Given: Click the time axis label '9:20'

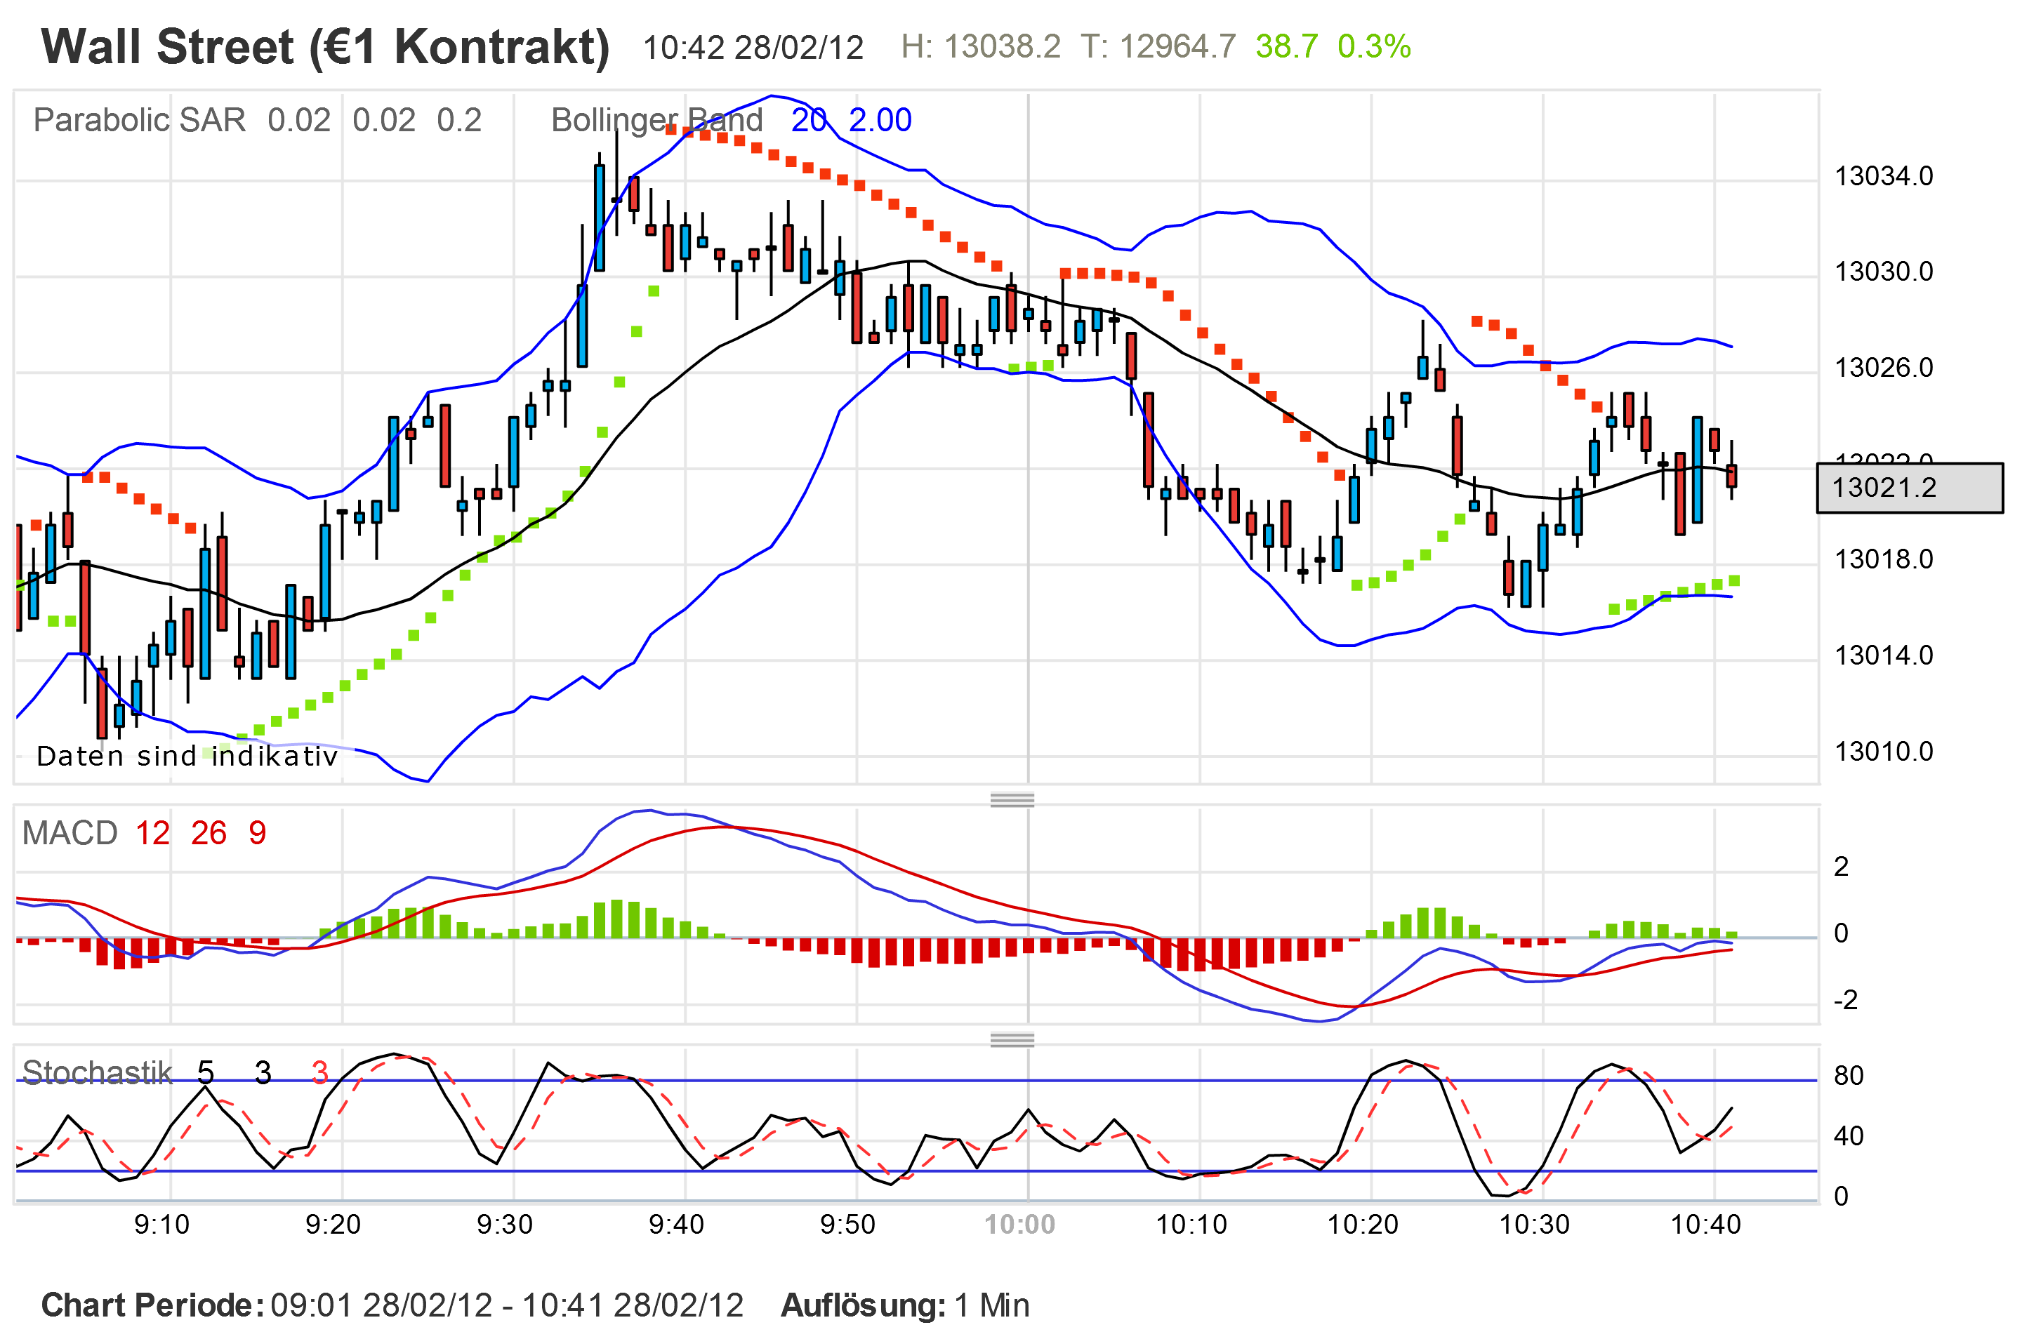Looking at the screenshot, I should pyautogui.click(x=333, y=1225).
